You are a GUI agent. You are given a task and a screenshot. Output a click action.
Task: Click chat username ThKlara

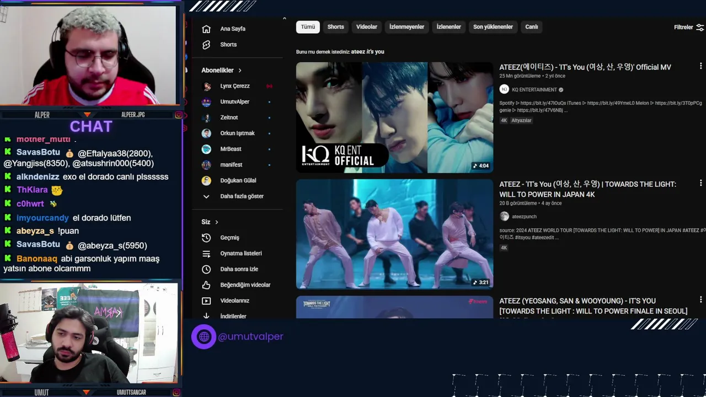pyautogui.click(x=32, y=190)
